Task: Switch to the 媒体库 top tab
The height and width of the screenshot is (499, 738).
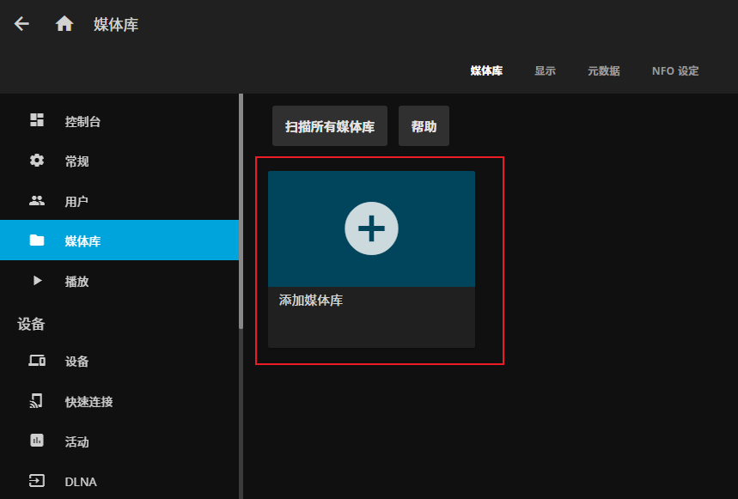Action: click(486, 71)
